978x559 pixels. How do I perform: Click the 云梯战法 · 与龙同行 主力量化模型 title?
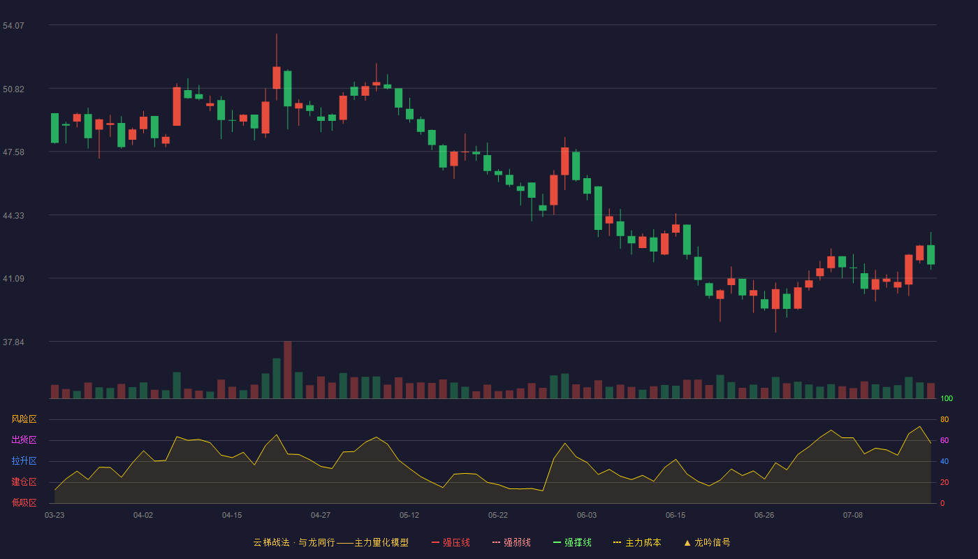point(330,542)
